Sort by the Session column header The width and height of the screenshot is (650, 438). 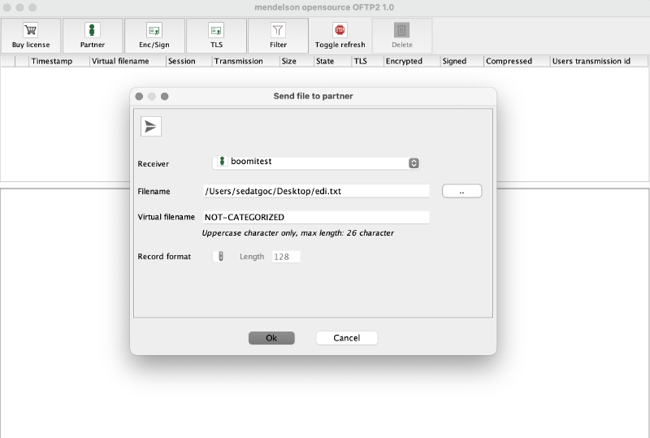pos(188,62)
